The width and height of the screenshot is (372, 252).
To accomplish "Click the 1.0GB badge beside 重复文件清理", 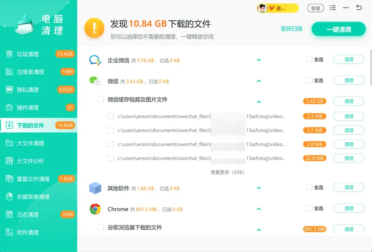I will click(66, 179).
